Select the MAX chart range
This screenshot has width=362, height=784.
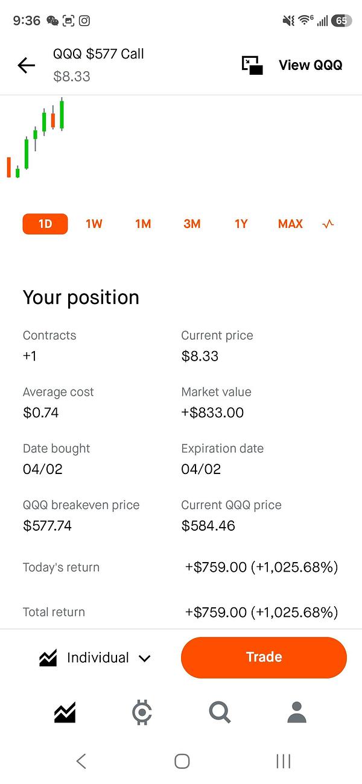point(290,224)
